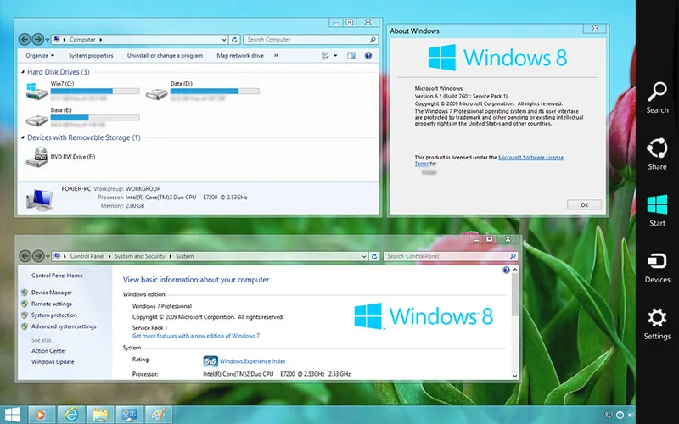The height and width of the screenshot is (424, 679).
Task: Select the Data (E:) drive
Action: [82, 118]
